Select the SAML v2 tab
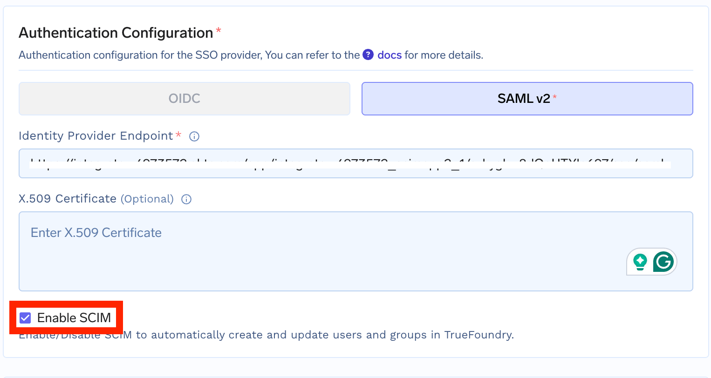Viewport: 711px width, 378px height. pyautogui.click(x=526, y=99)
